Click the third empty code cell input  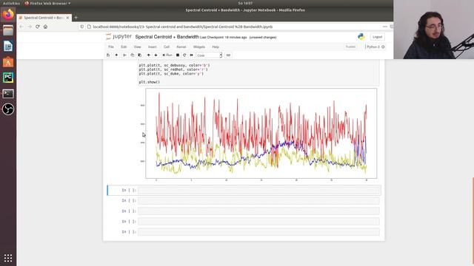(258, 211)
